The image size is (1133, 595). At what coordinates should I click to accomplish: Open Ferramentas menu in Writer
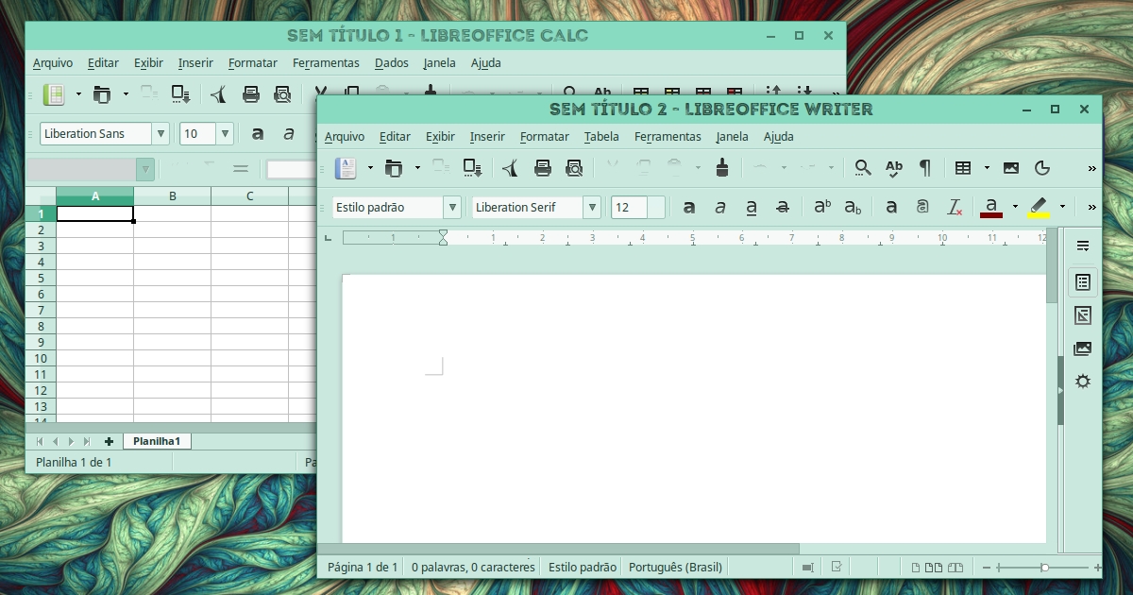pyautogui.click(x=668, y=136)
